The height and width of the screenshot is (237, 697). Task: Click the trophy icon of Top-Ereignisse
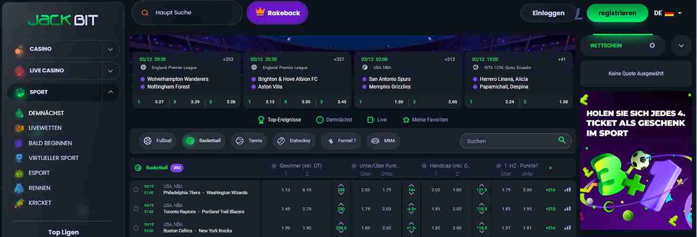point(261,120)
